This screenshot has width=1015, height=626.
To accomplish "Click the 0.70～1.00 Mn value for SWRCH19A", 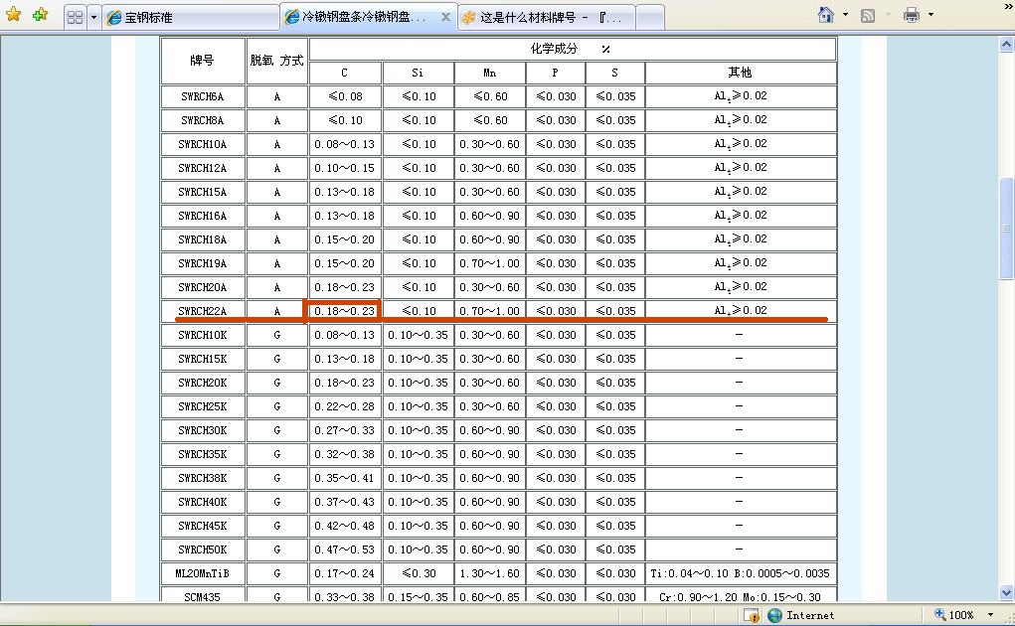I will [x=489, y=264].
